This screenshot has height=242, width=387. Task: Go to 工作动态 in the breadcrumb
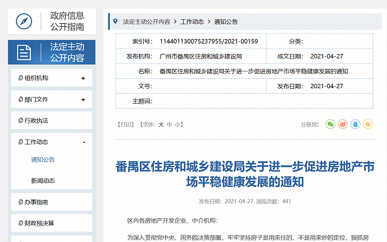192,22
